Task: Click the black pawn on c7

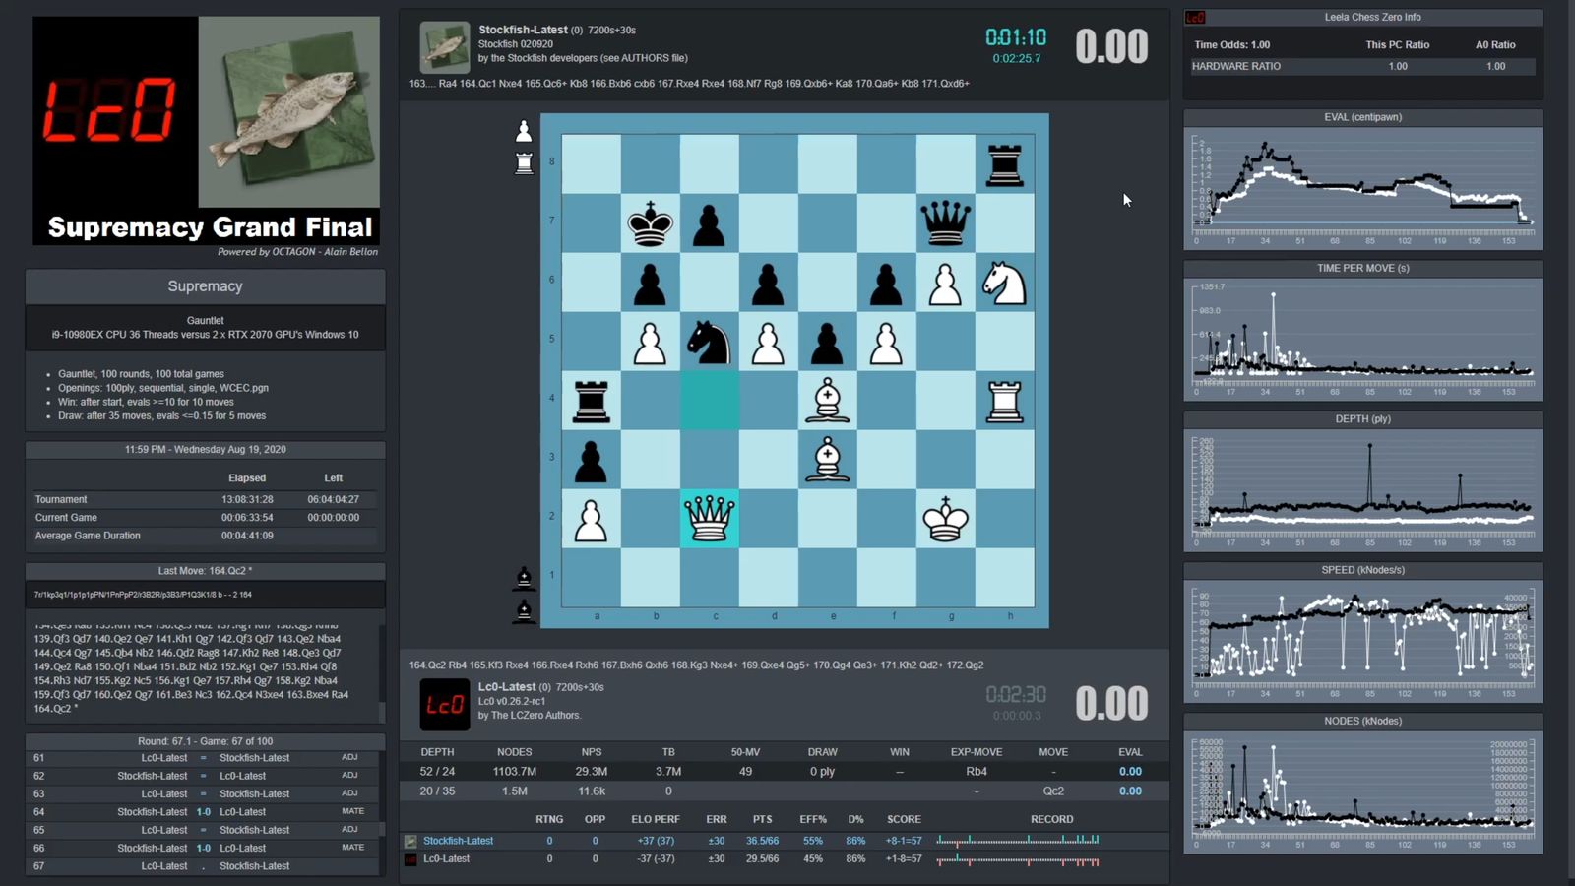Action: pos(709,223)
